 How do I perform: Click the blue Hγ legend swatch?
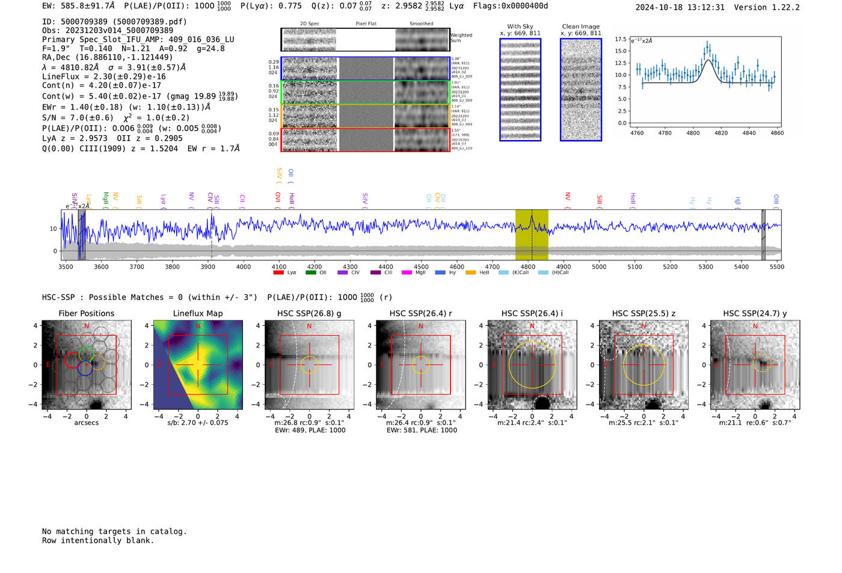pos(440,272)
